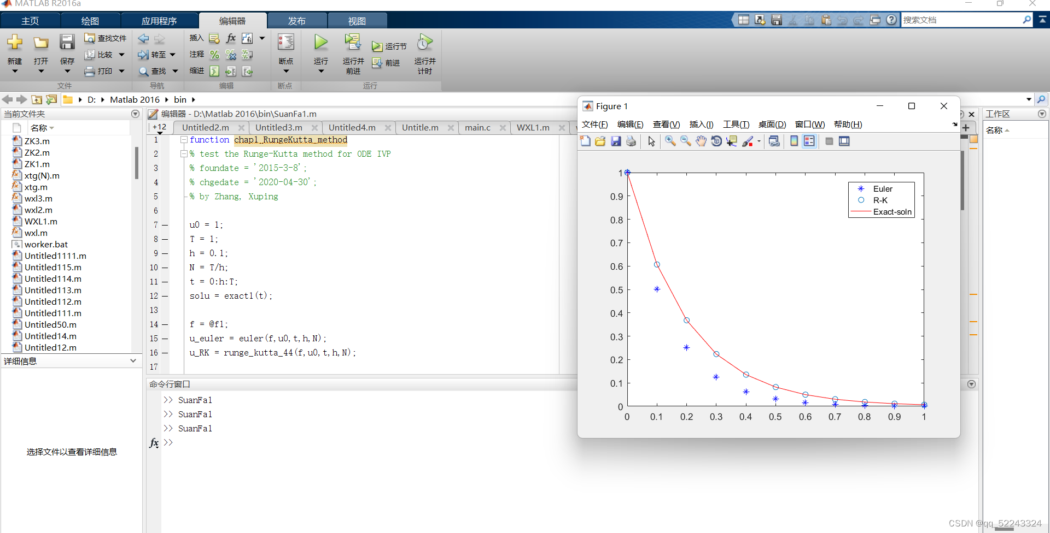Open the 打印 print dropdown

[122, 71]
